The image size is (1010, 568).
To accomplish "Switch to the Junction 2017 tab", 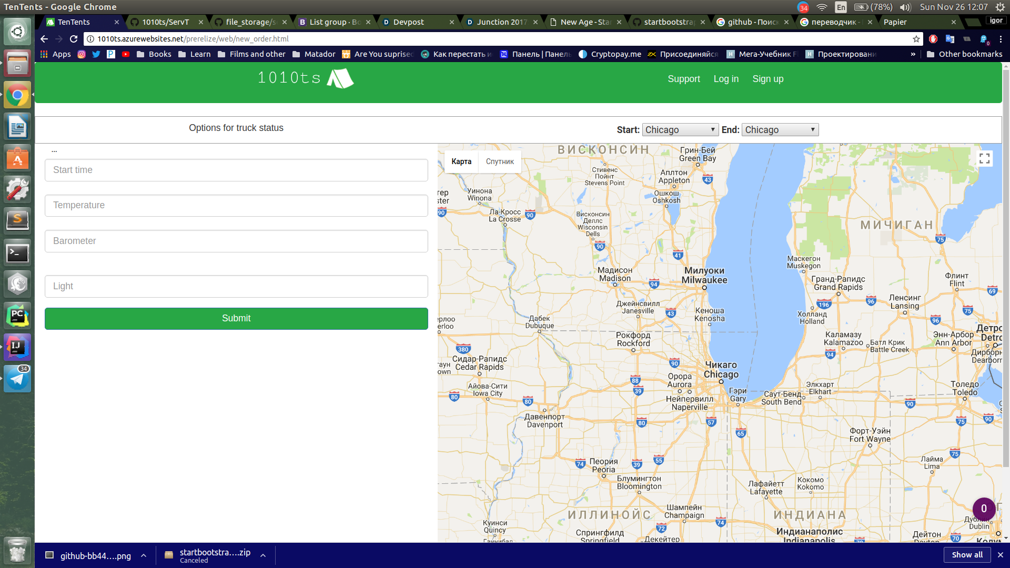I will point(501,22).
